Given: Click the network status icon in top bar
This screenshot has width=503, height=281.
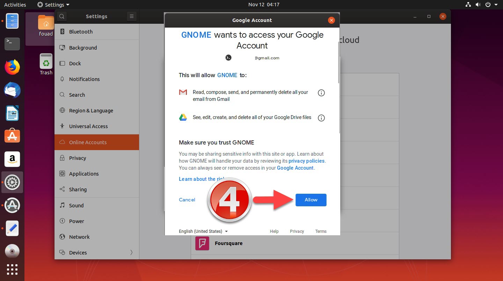Looking at the screenshot, I should tap(469, 5).
